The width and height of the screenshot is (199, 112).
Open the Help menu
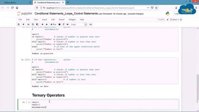[82, 20]
